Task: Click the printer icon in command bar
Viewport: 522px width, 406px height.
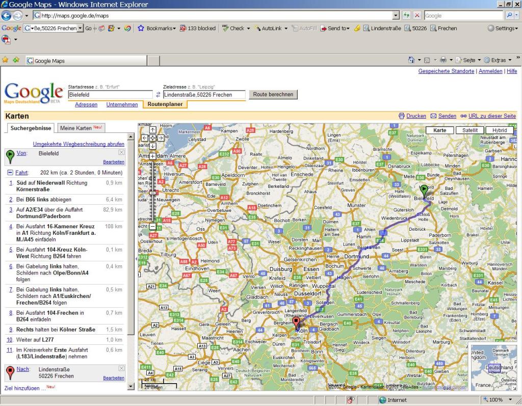Action: click(x=443, y=60)
